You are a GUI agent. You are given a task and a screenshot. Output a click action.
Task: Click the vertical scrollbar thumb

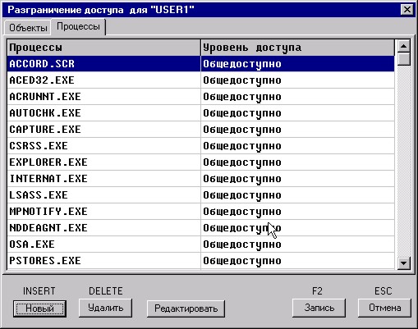coord(404,59)
